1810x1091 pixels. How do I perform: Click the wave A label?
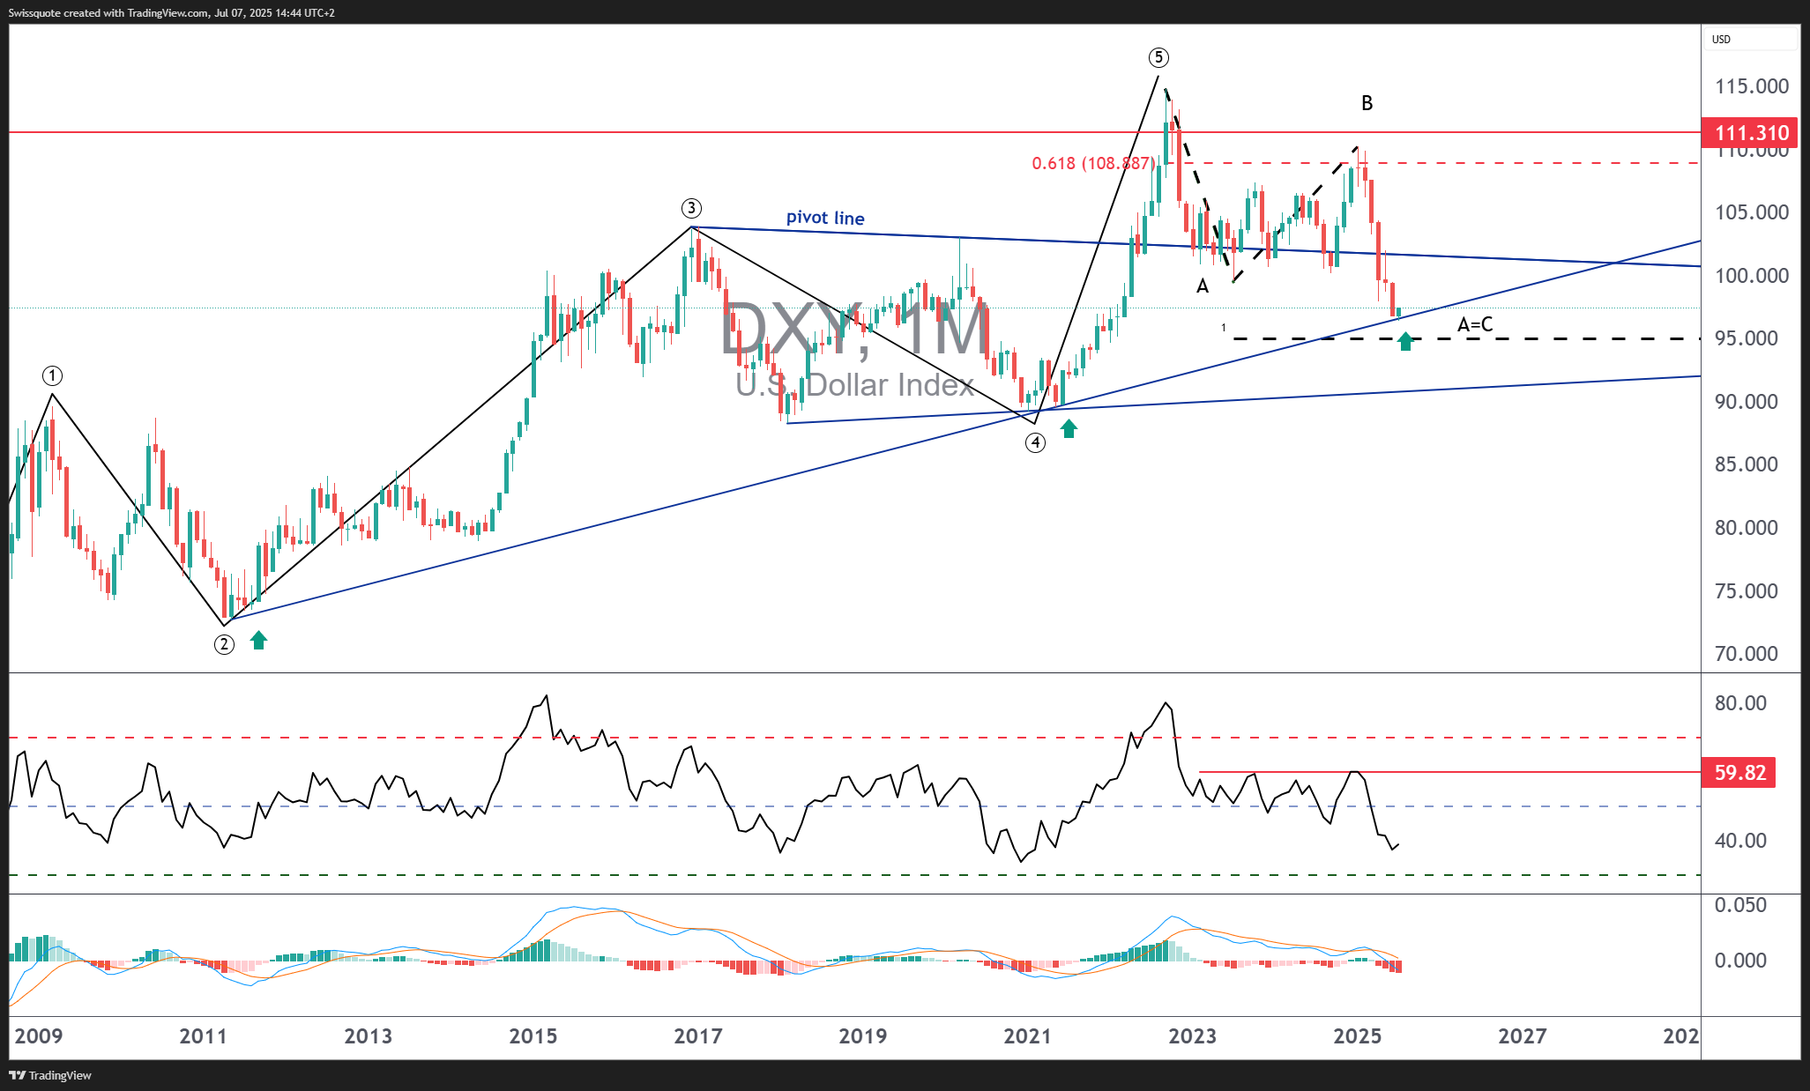[1202, 286]
